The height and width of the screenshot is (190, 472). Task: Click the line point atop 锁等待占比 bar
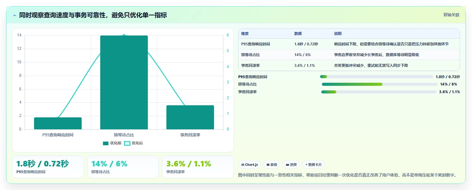[124, 36]
